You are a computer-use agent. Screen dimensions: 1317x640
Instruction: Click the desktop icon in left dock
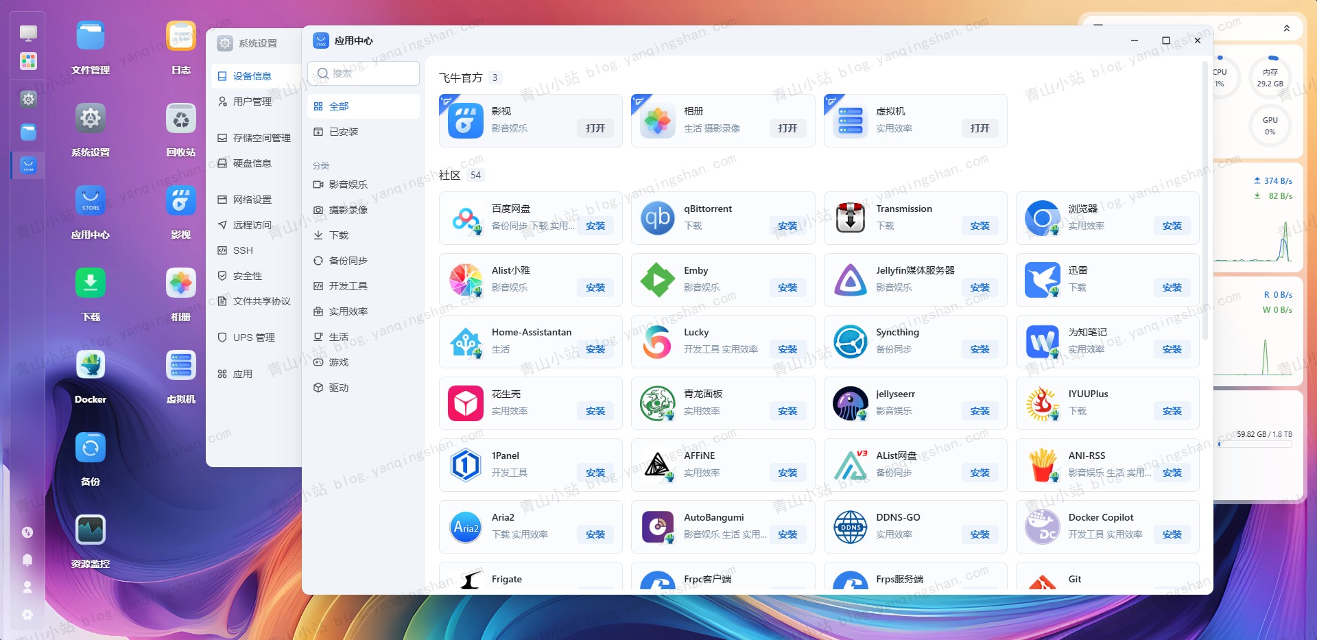pyautogui.click(x=28, y=32)
